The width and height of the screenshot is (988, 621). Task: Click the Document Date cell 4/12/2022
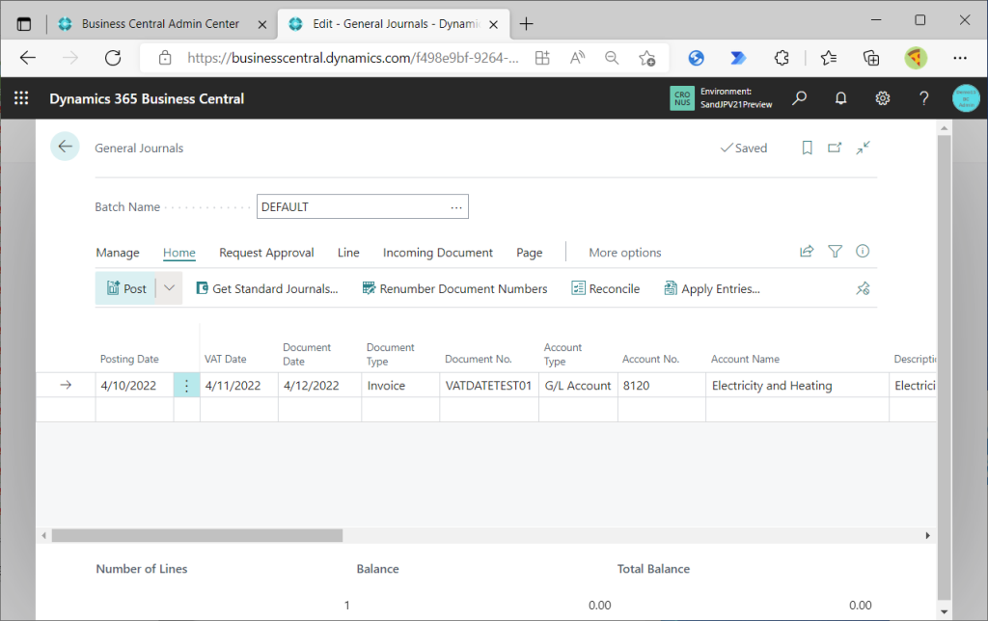[x=319, y=386]
